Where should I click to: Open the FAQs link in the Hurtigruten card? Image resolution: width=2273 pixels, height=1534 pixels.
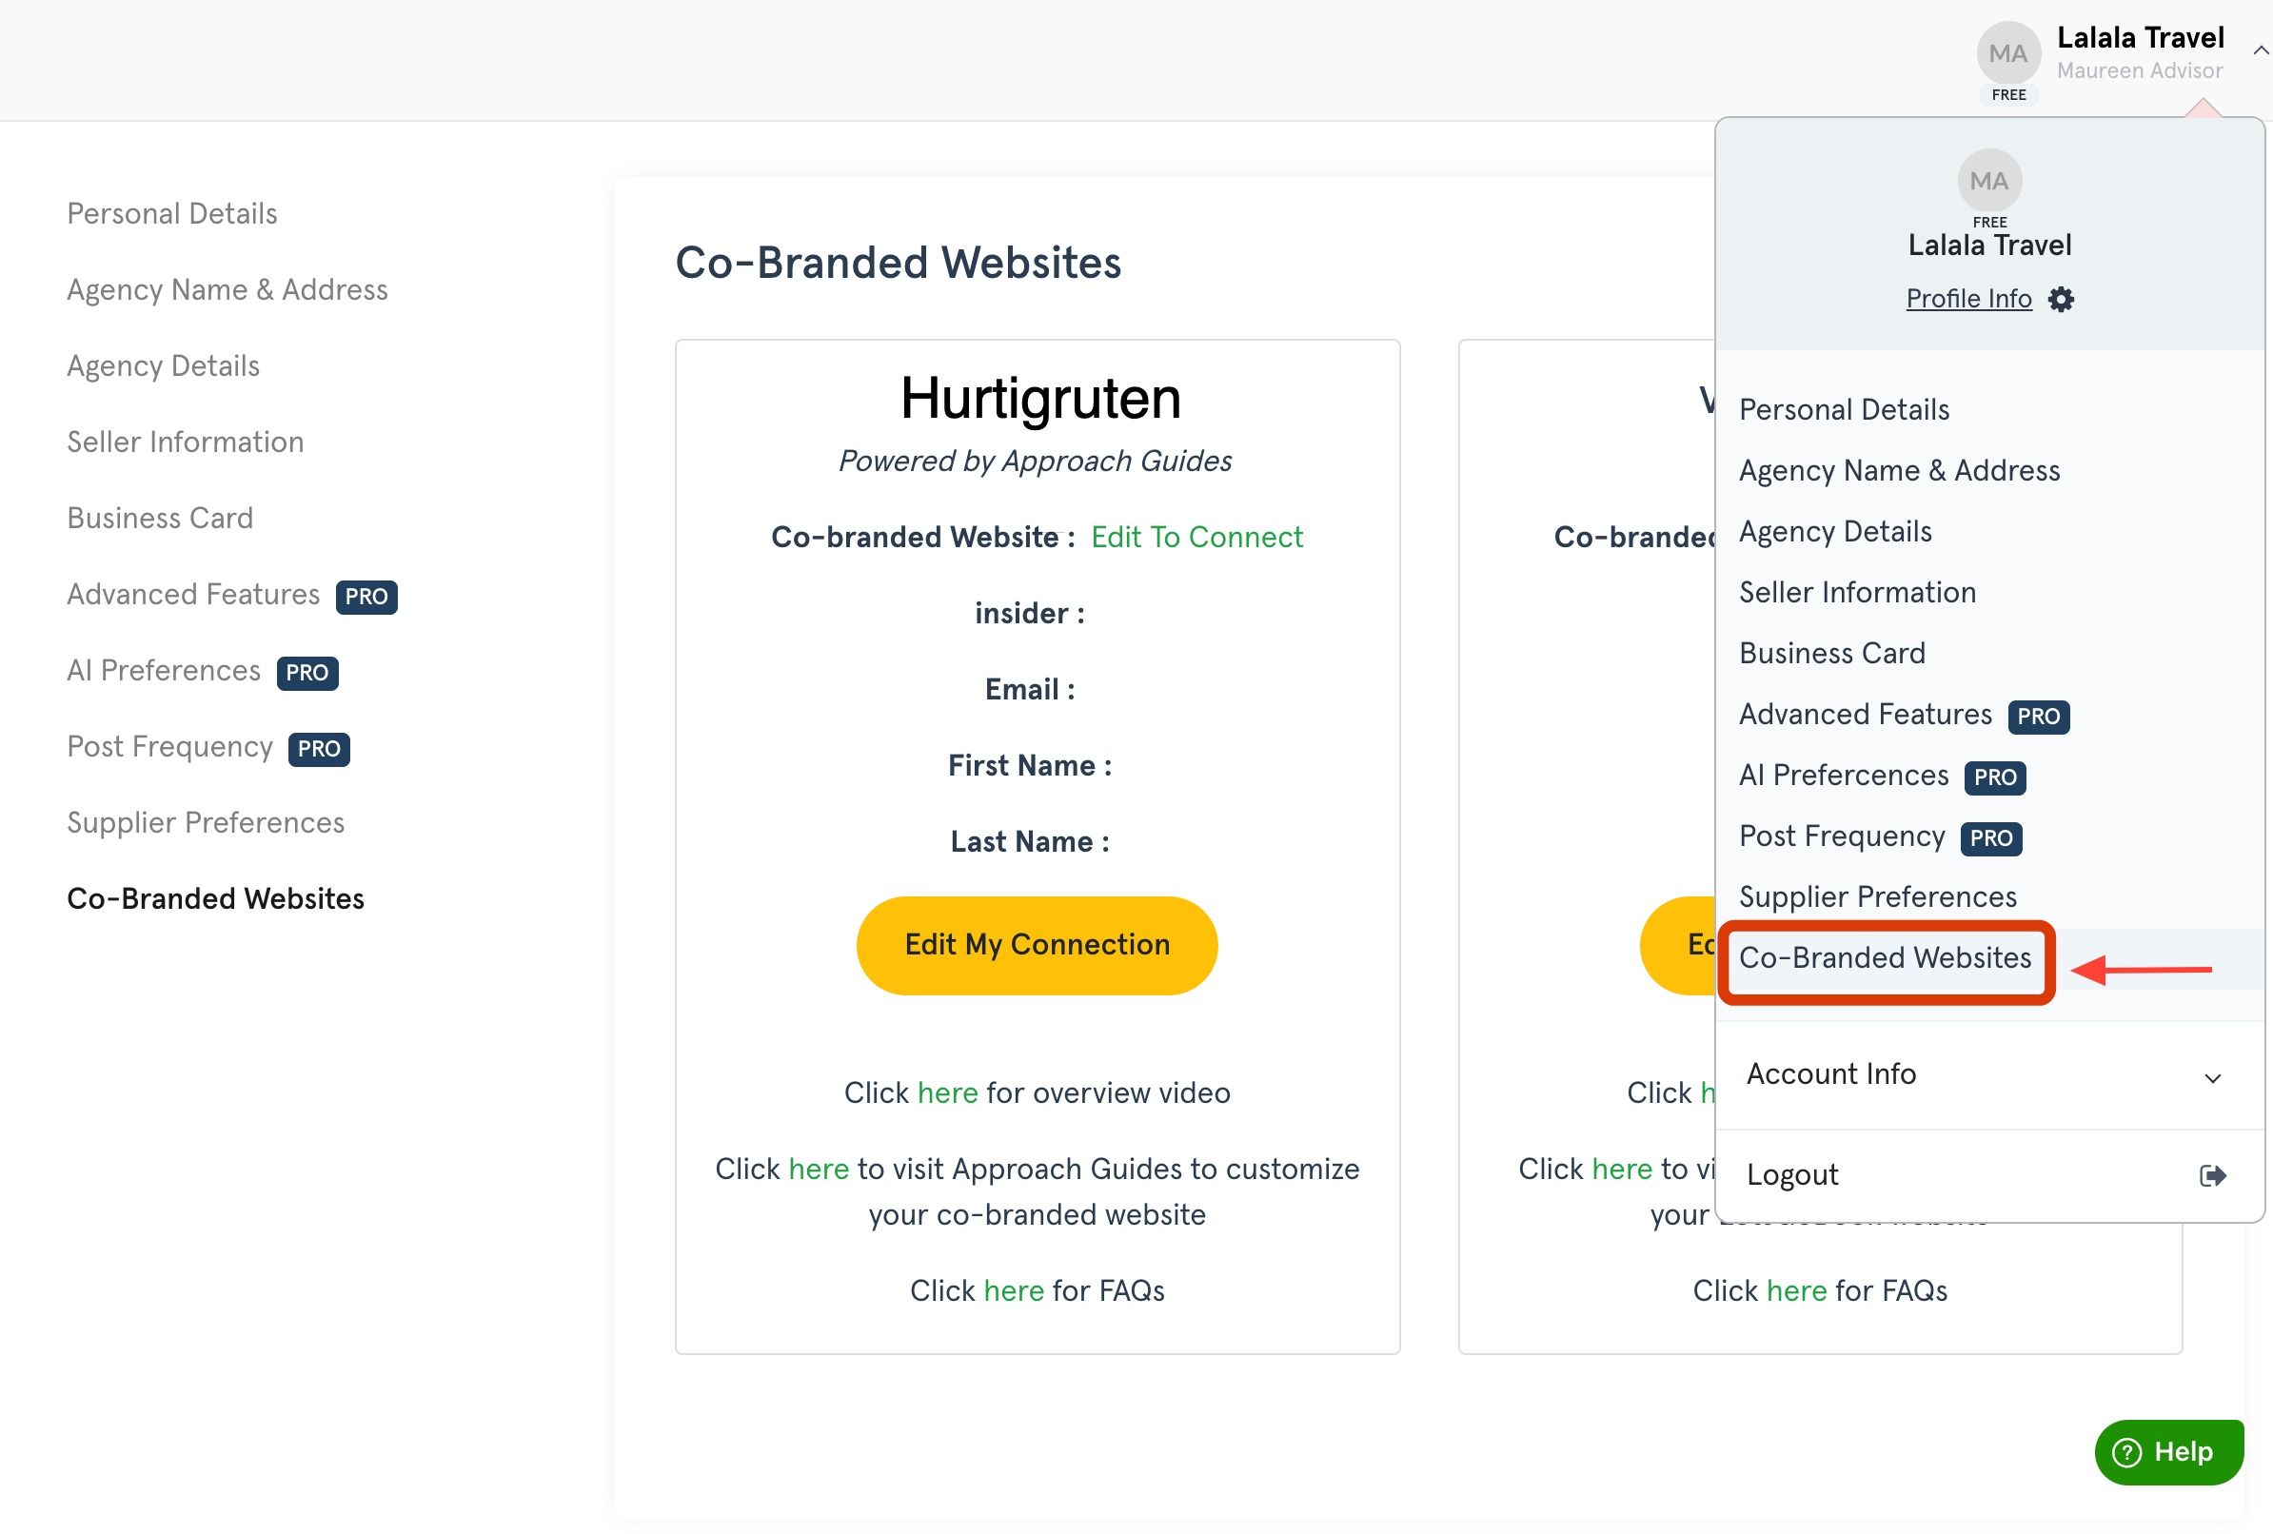1014,1290
